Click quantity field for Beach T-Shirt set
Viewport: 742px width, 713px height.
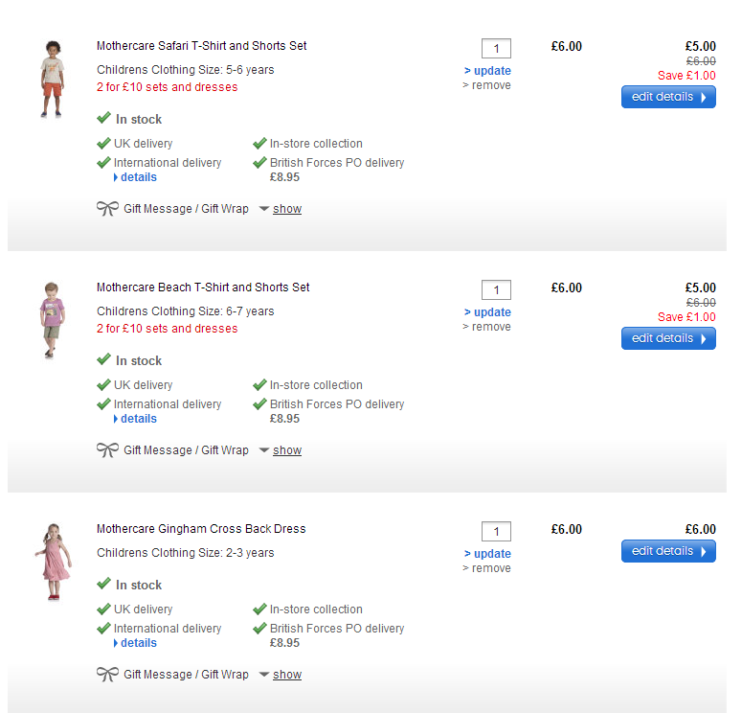496,289
